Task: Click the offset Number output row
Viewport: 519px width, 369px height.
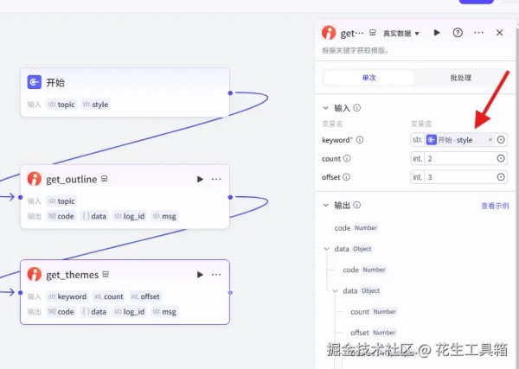Action: (374, 333)
